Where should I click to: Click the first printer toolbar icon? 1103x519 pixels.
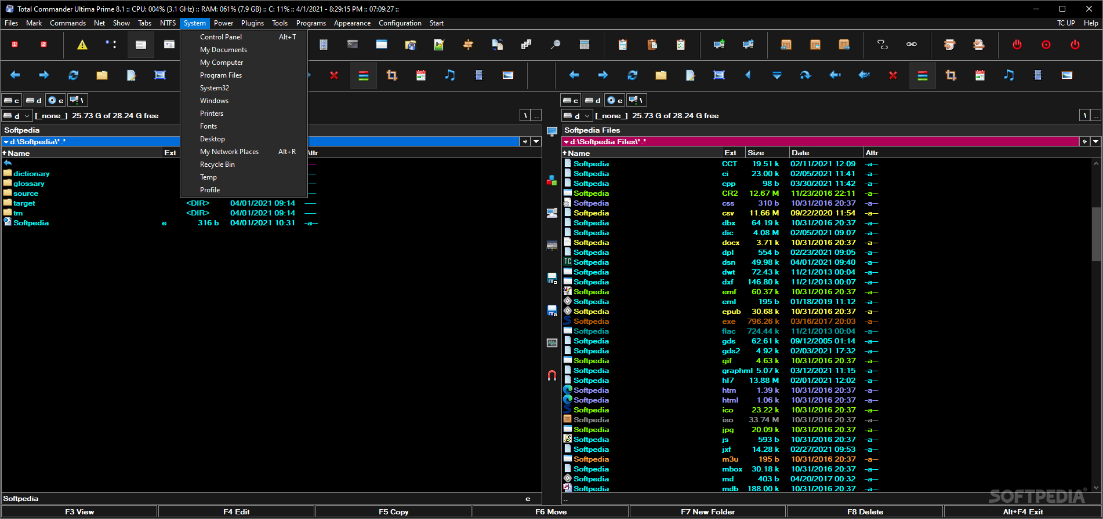click(950, 45)
